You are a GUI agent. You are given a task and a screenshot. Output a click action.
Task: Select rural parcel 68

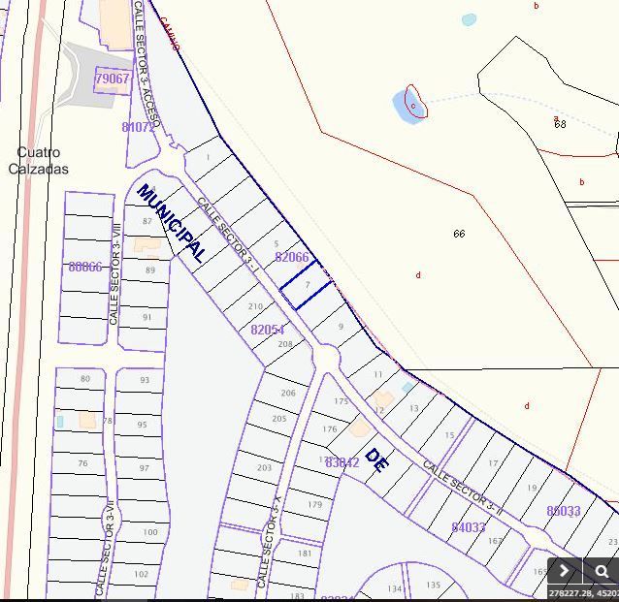(x=560, y=124)
